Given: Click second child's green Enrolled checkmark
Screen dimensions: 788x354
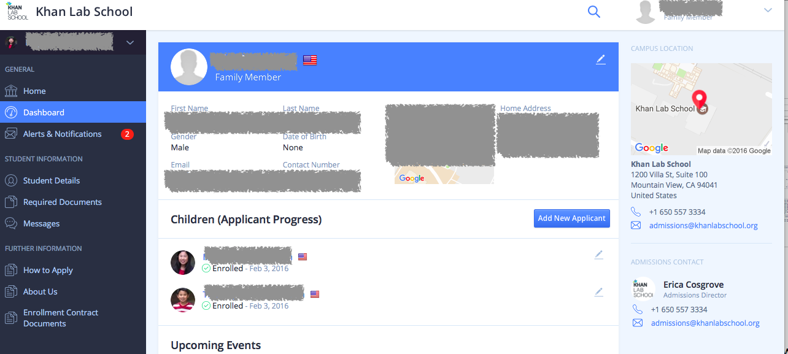Looking at the screenshot, I should (206, 306).
